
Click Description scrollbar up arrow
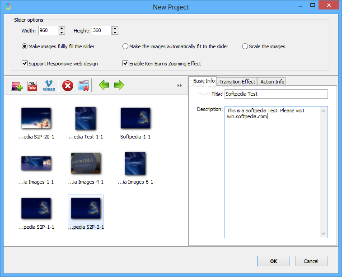[x=323, y=111]
